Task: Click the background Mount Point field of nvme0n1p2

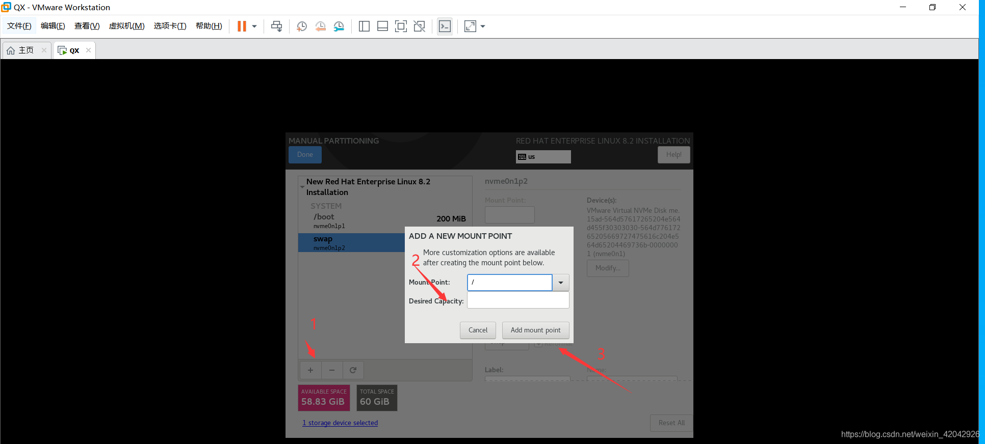Action: 510,215
